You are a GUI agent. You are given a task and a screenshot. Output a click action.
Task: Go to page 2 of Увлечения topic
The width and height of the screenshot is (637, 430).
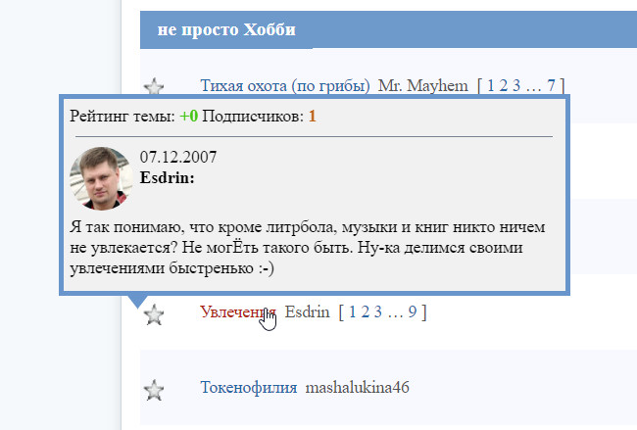(366, 311)
